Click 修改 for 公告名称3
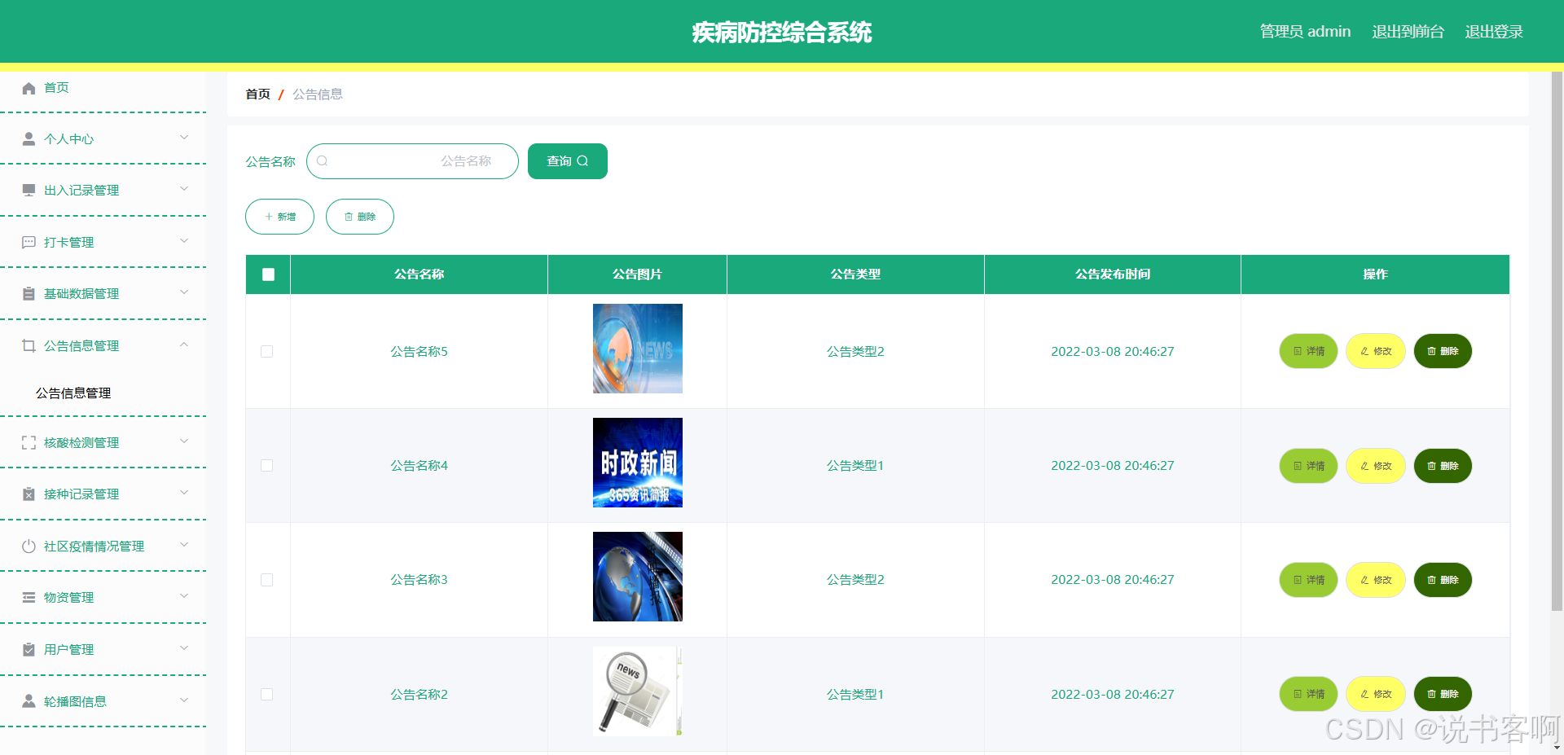The width and height of the screenshot is (1564, 755). click(1376, 580)
